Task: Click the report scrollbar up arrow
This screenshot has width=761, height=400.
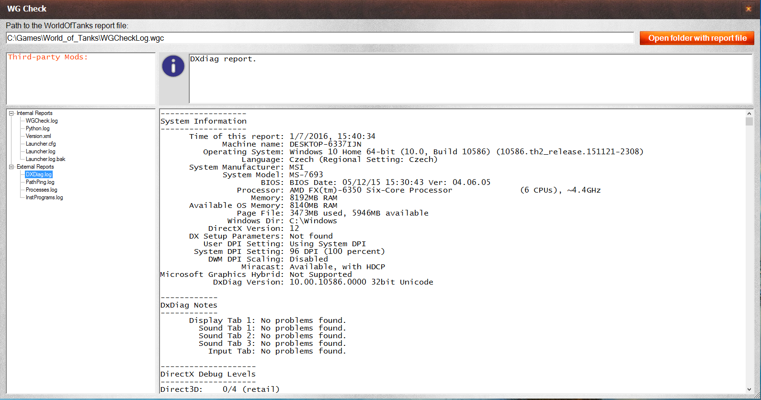Action: tap(749, 114)
